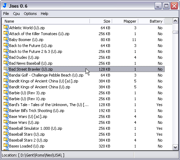Click the zip icon of Barbie (U) (Rev 3).zip
Screen dimensions: 180x160
click(x=6, y=93)
